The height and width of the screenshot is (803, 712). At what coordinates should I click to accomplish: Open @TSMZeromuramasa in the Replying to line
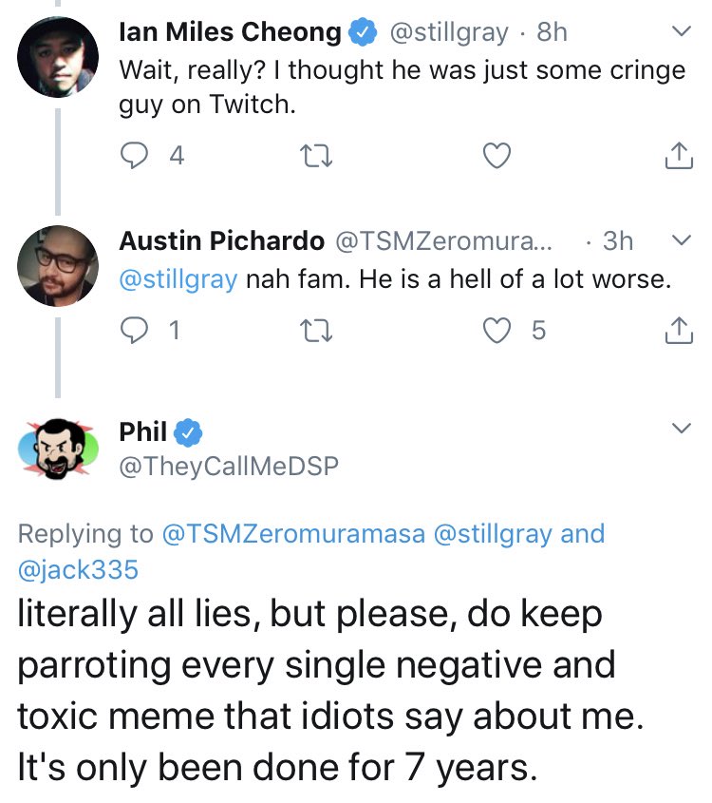(293, 534)
